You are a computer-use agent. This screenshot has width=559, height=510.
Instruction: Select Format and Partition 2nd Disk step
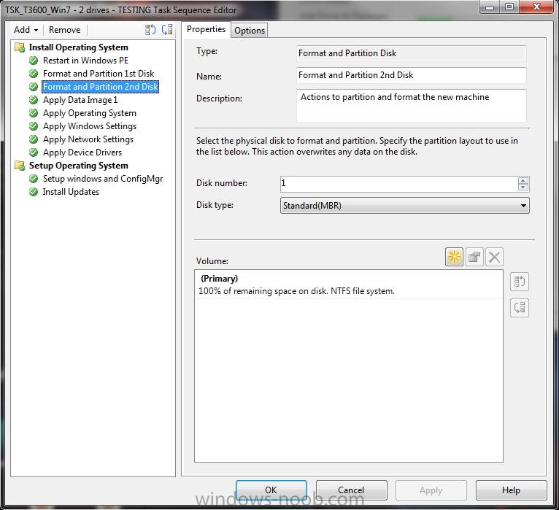tap(100, 87)
